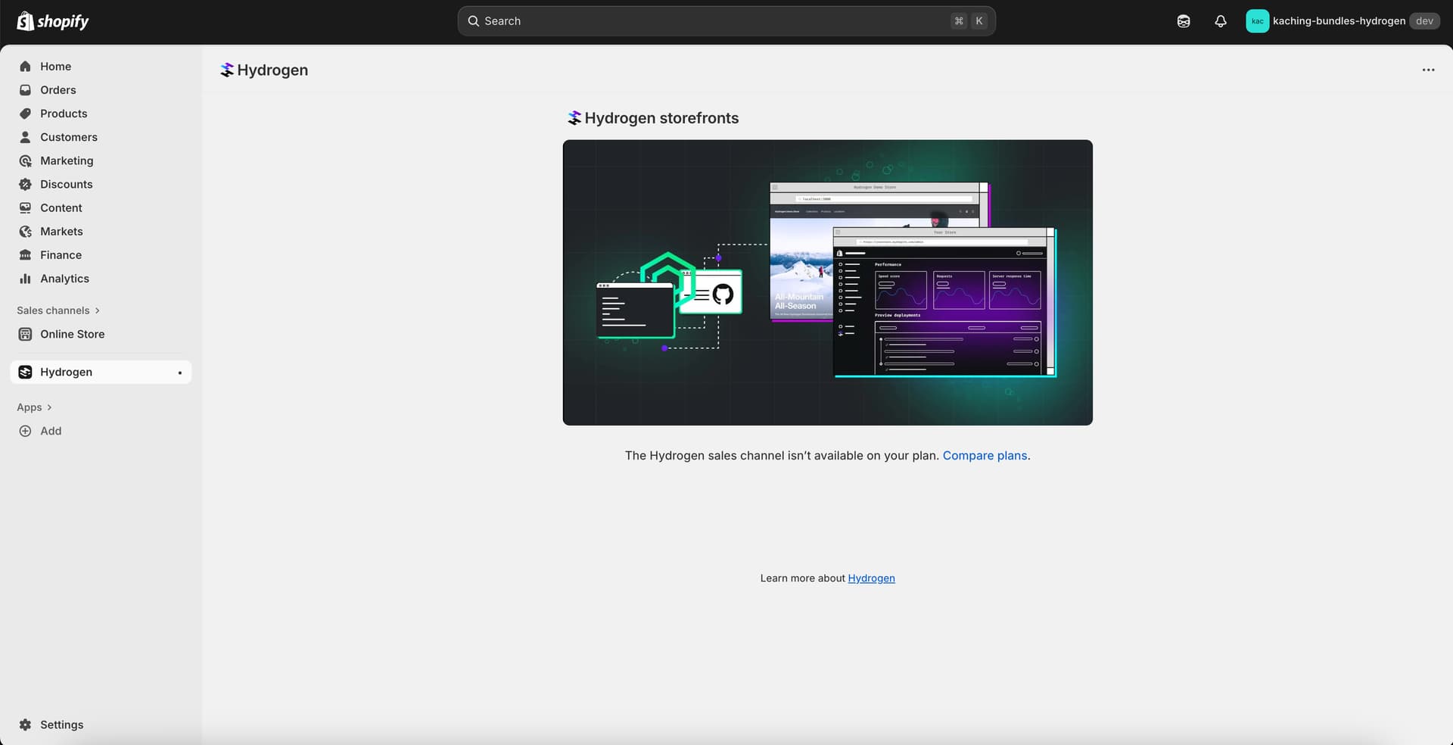Click the Discounts badge icon
The image size is (1453, 745).
click(25, 184)
